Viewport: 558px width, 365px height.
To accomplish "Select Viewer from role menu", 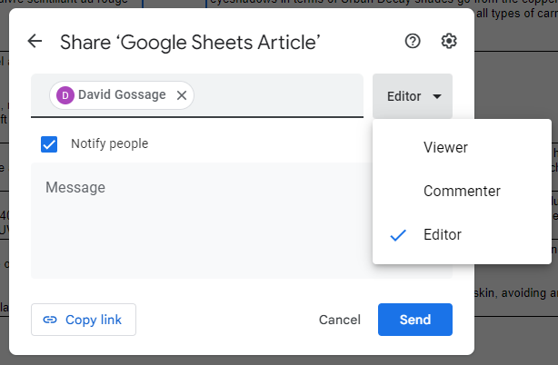I will (x=462, y=147).
